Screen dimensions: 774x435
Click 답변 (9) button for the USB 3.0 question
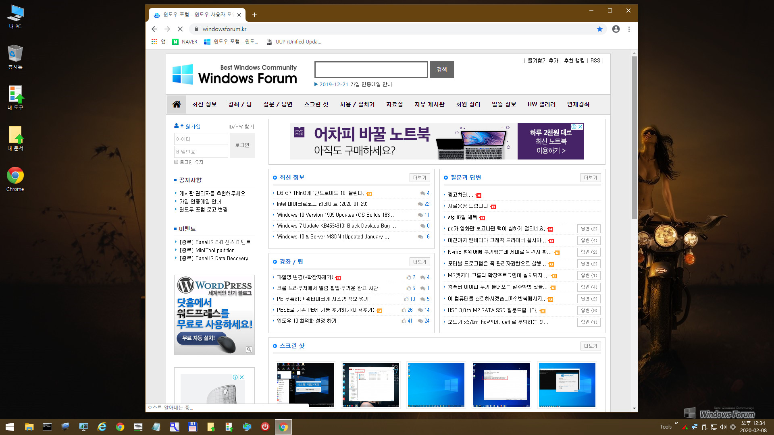tap(589, 311)
